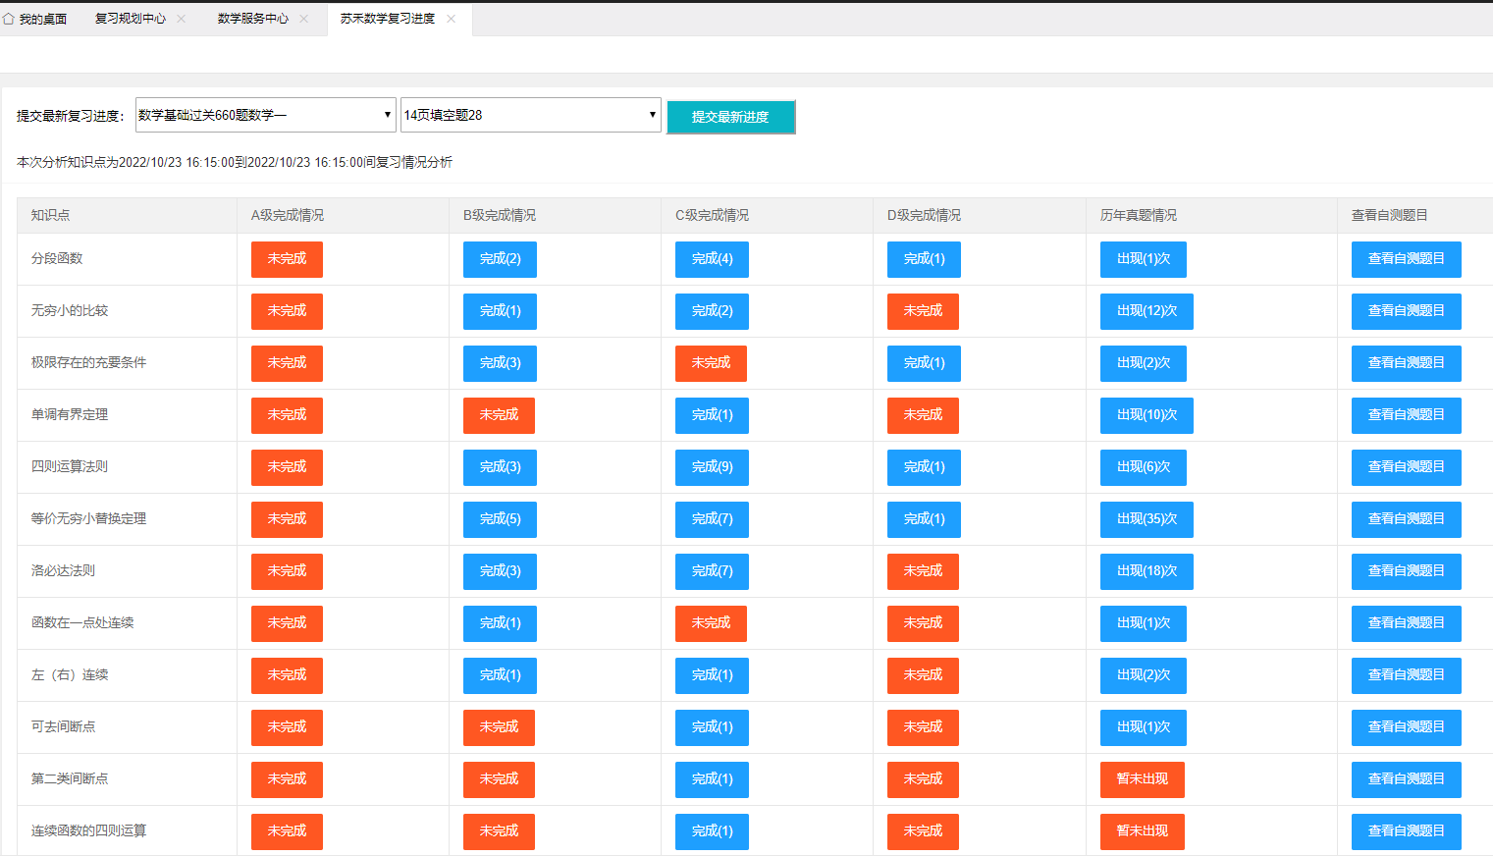
Task: Select 完成(9) C级 for 四则运算法则
Action: point(712,467)
